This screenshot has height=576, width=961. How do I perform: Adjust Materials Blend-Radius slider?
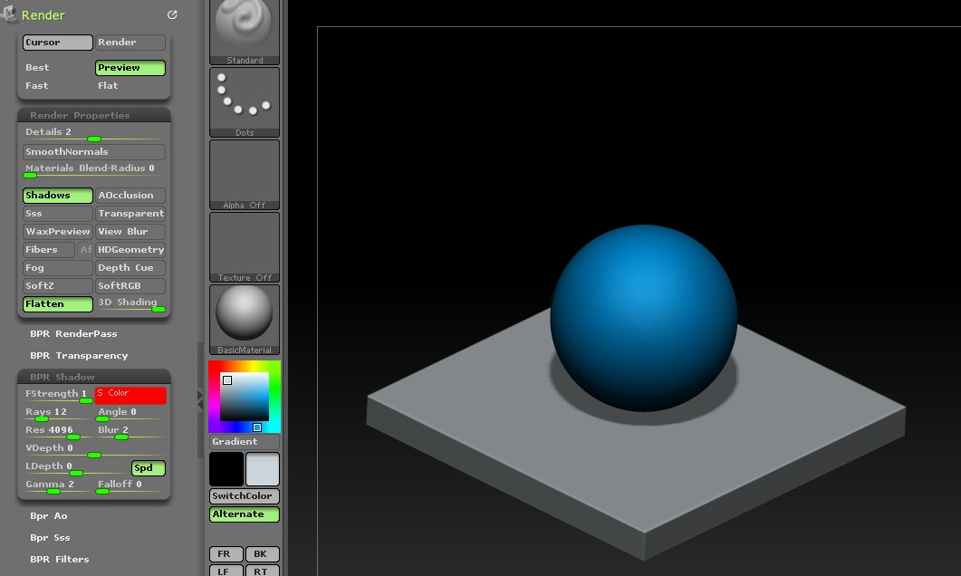coord(94,169)
